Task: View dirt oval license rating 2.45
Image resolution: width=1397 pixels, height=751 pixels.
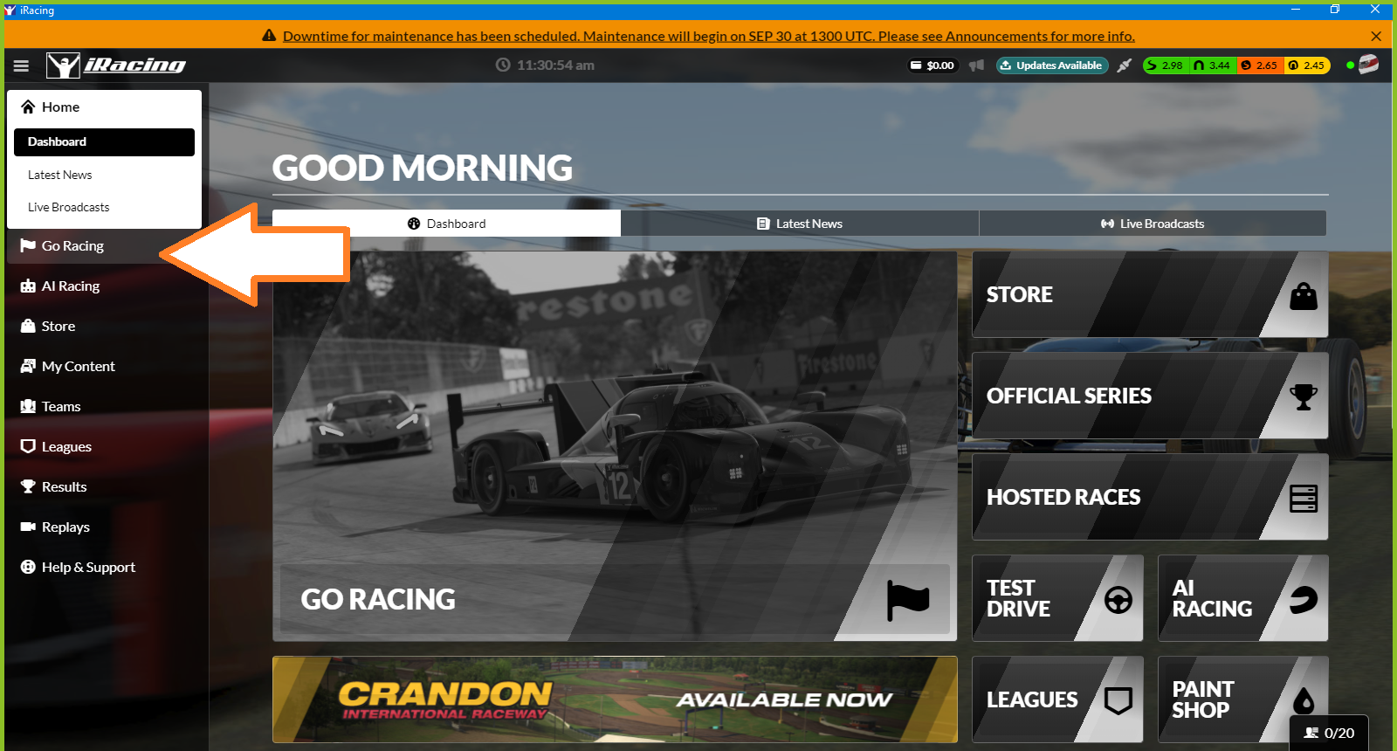Action: 1307,65
